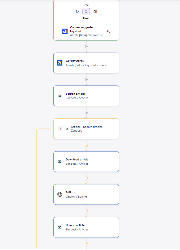This screenshot has width=180, height=250.
Task: Click 'Ahrefs [Beta] / Keywords' subtitle
Action: click(86, 35)
